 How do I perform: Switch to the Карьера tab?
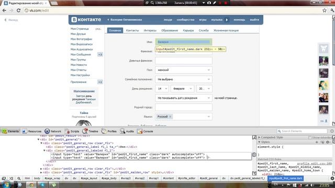(x=188, y=30)
